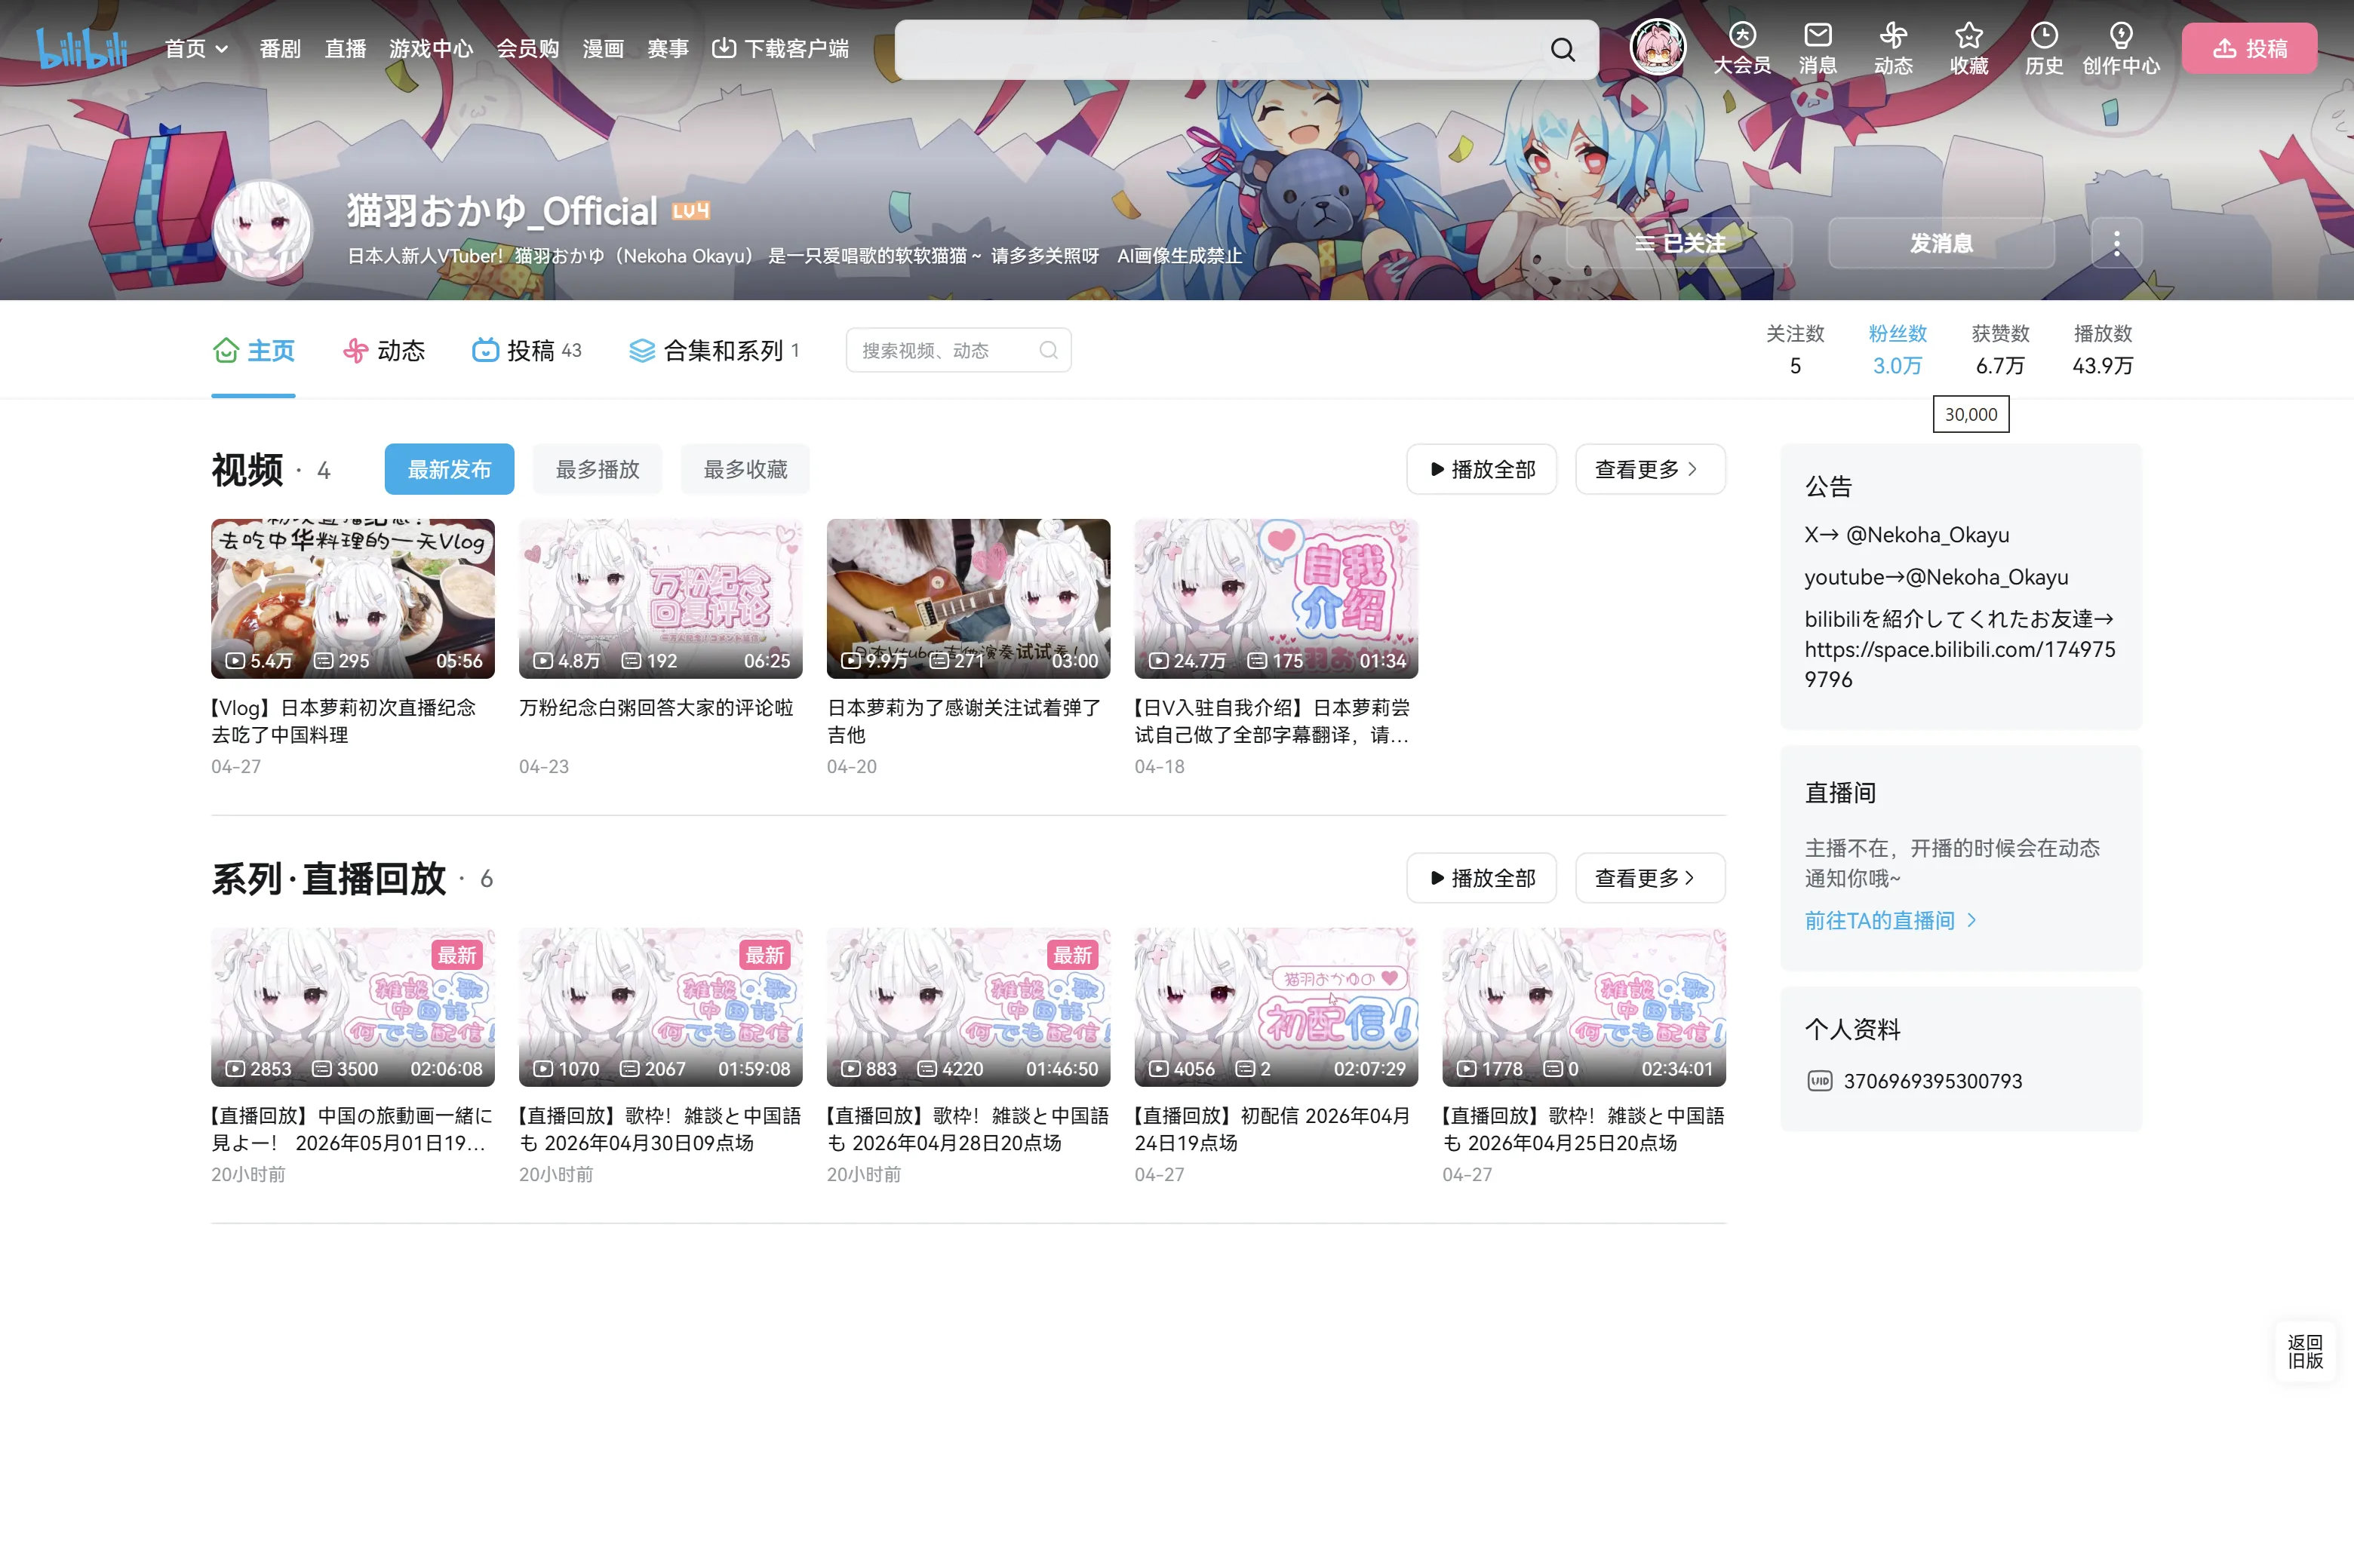Open the 消息 messages icon
This screenshot has width=2354, height=1568.
tap(1818, 48)
